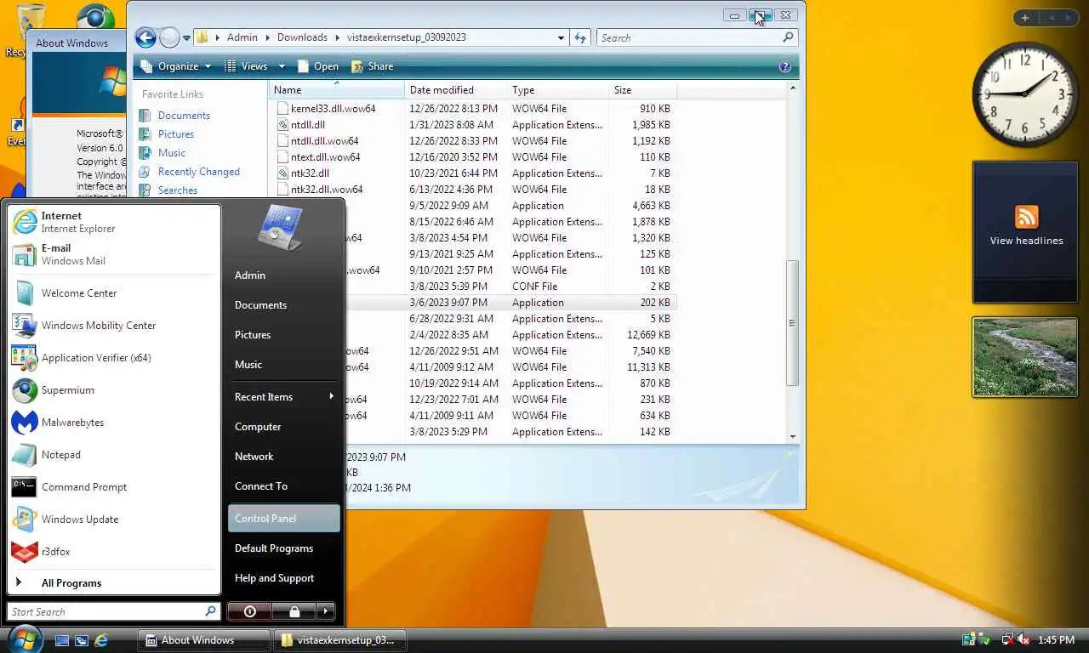The width and height of the screenshot is (1089, 653).
Task: Open Command Prompt shortcut
Action: click(x=113, y=487)
